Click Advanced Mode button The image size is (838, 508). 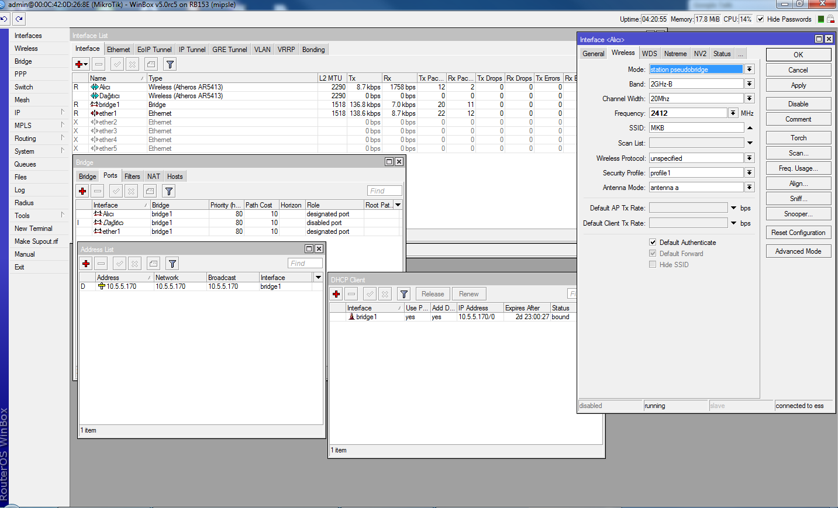tap(798, 251)
